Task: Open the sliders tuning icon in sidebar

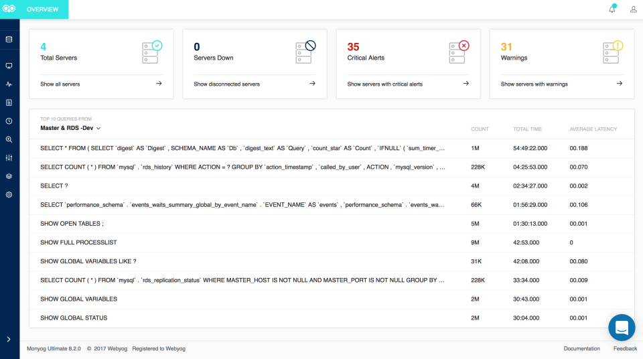Action: click(x=9, y=157)
